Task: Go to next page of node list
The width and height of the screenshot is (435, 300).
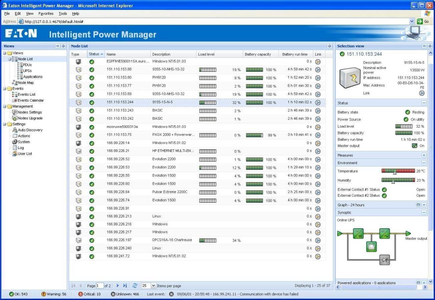Action: [117, 286]
